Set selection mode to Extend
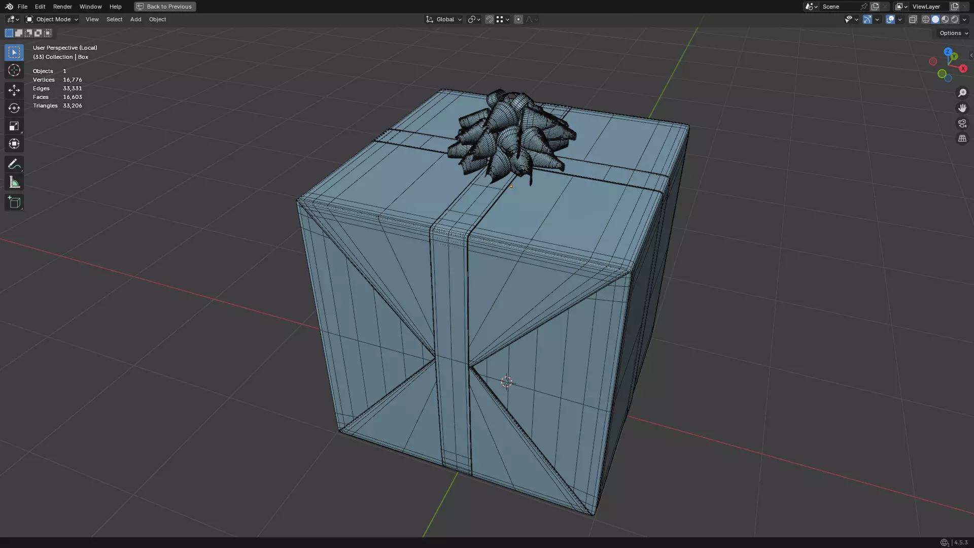The width and height of the screenshot is (974, 548). pos(19,33)
